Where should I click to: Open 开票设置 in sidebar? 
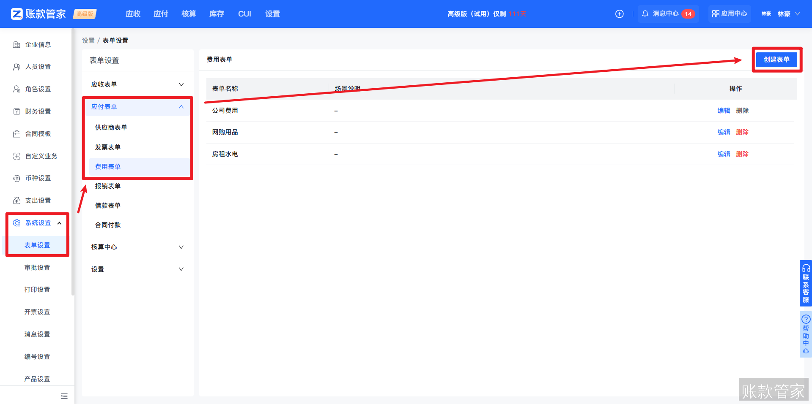[37, 312]
